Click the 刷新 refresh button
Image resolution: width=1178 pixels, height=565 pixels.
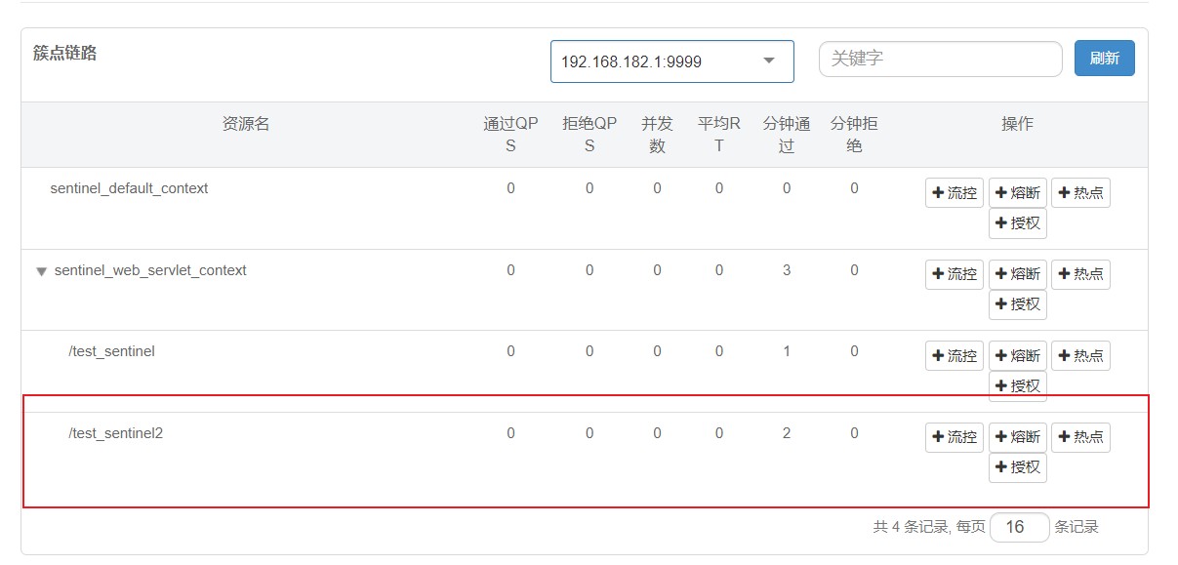click(1104, 58)
